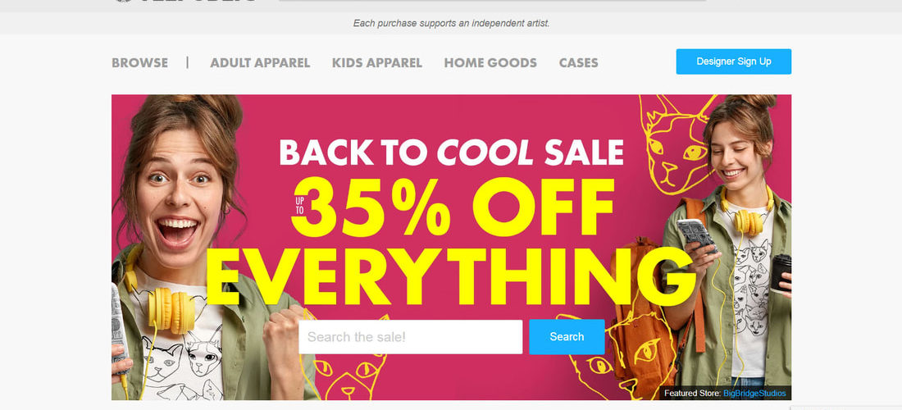Open the BigBridgeStudios featured store link

coord(754,394)
